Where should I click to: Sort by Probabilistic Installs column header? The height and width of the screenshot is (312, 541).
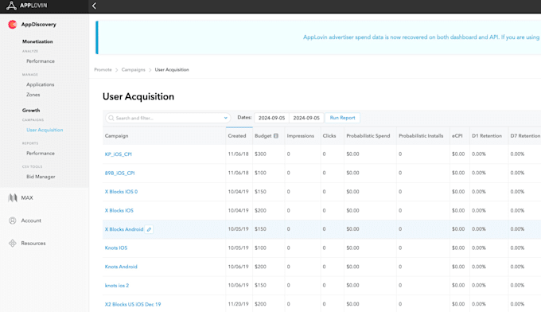(x=421, y=136)
